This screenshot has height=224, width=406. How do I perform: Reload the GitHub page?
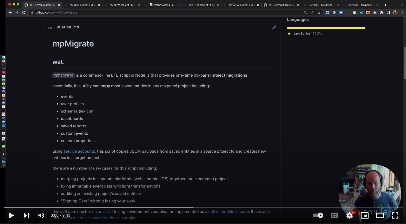[24, 12]
